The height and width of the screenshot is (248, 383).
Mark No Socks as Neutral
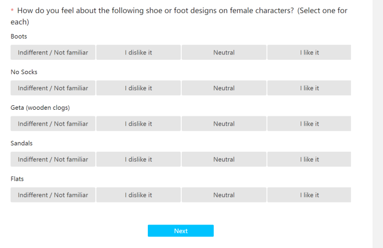[x=224, y=88]
